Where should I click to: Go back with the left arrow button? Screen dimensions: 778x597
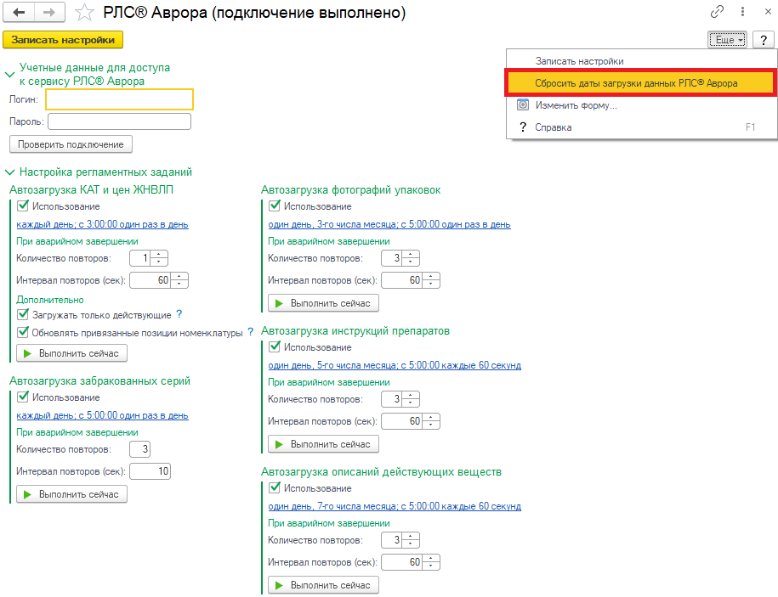point(19,13)
